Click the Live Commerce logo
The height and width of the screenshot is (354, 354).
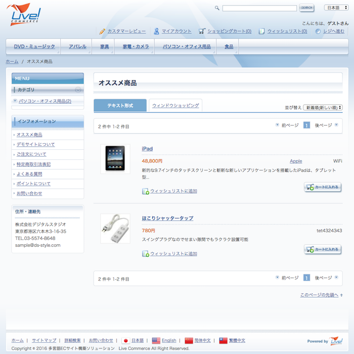pos(24,14)
